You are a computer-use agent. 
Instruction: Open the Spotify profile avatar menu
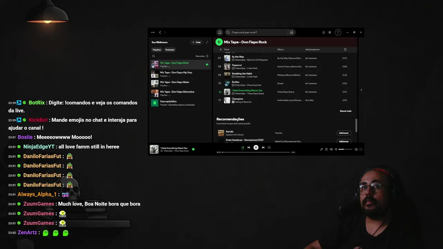pos(338,32)
